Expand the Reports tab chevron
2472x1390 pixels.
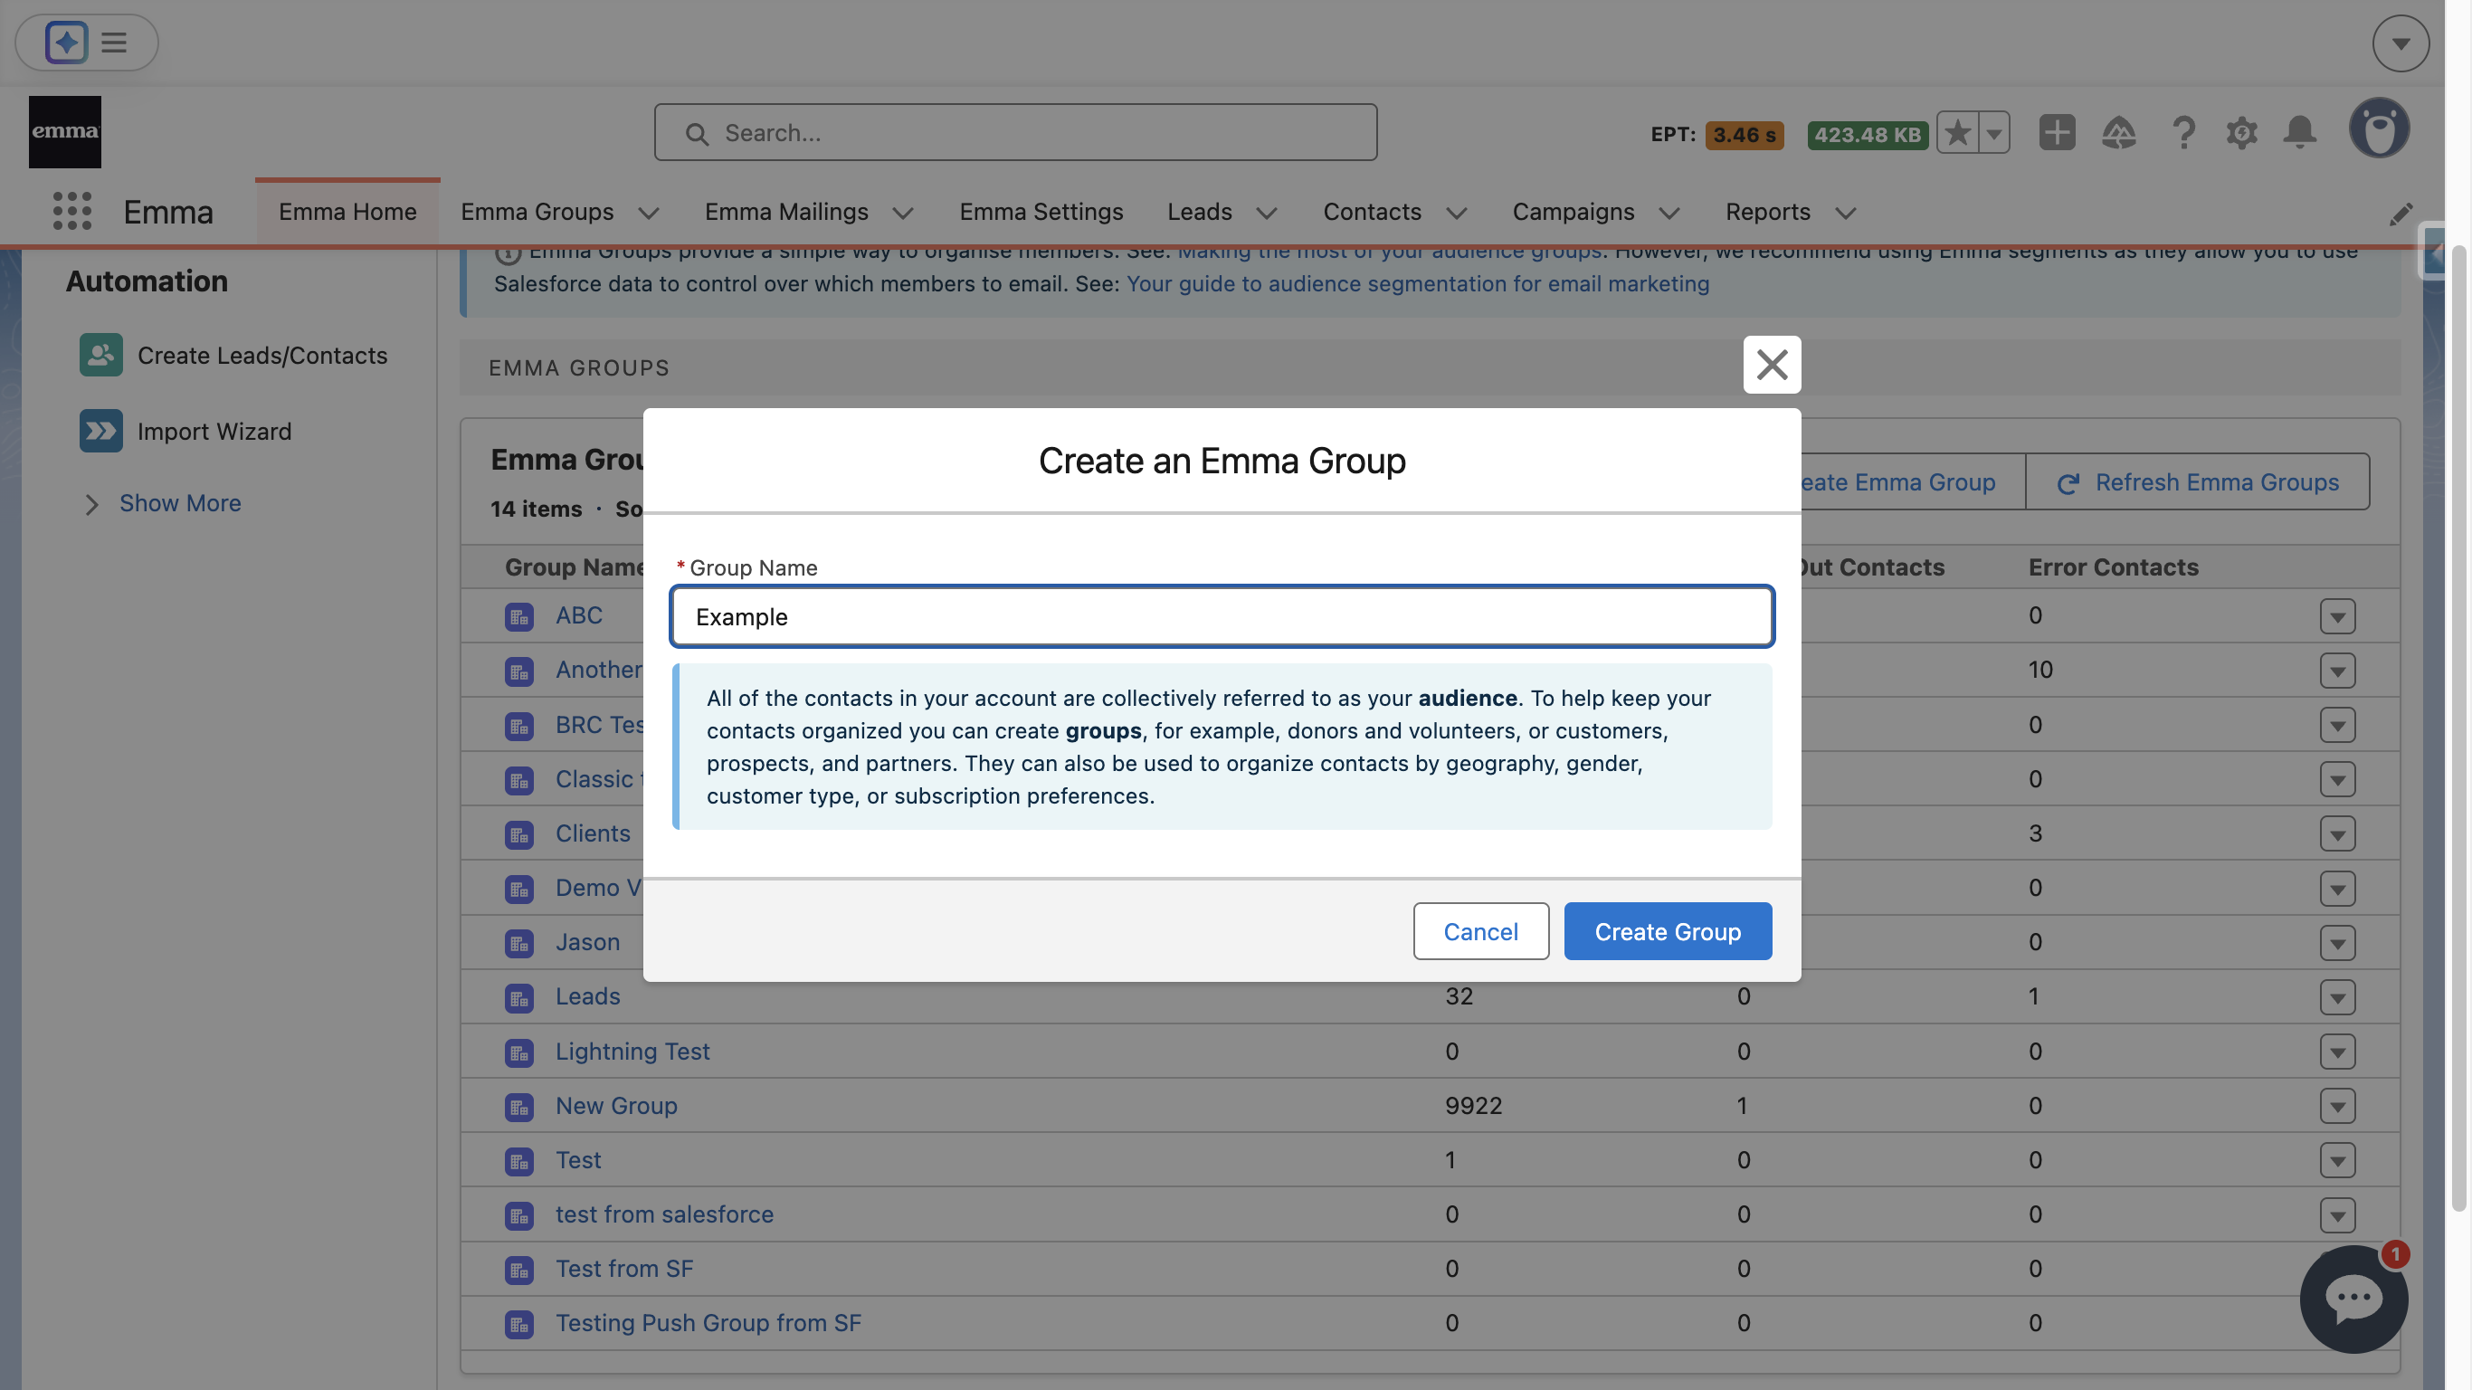(x=1845, y=213)
